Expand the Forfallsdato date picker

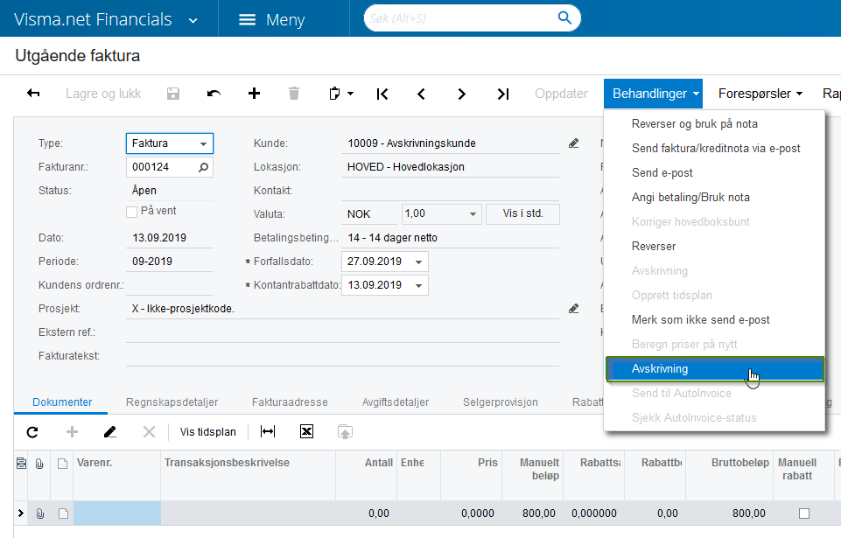(419, 262)
